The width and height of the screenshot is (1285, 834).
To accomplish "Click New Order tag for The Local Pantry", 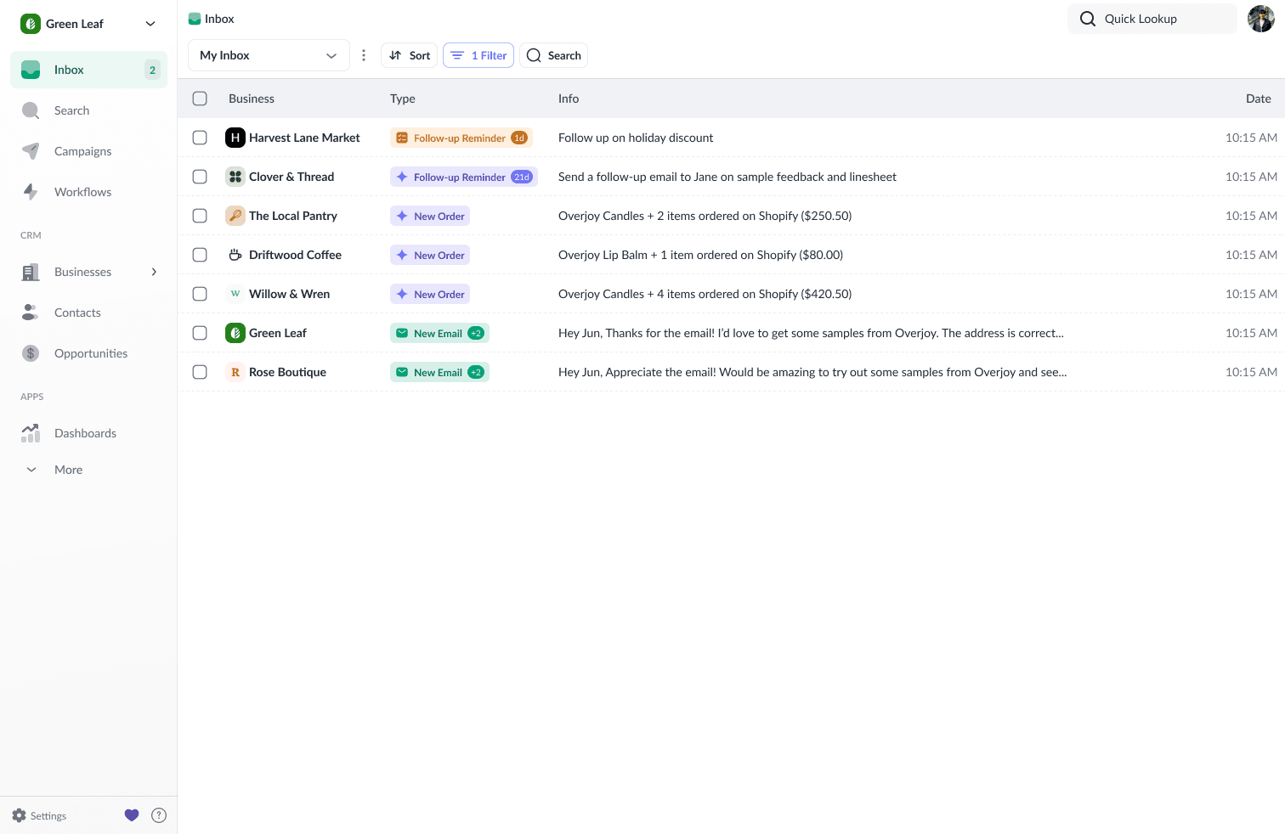I will pos(430,216).
